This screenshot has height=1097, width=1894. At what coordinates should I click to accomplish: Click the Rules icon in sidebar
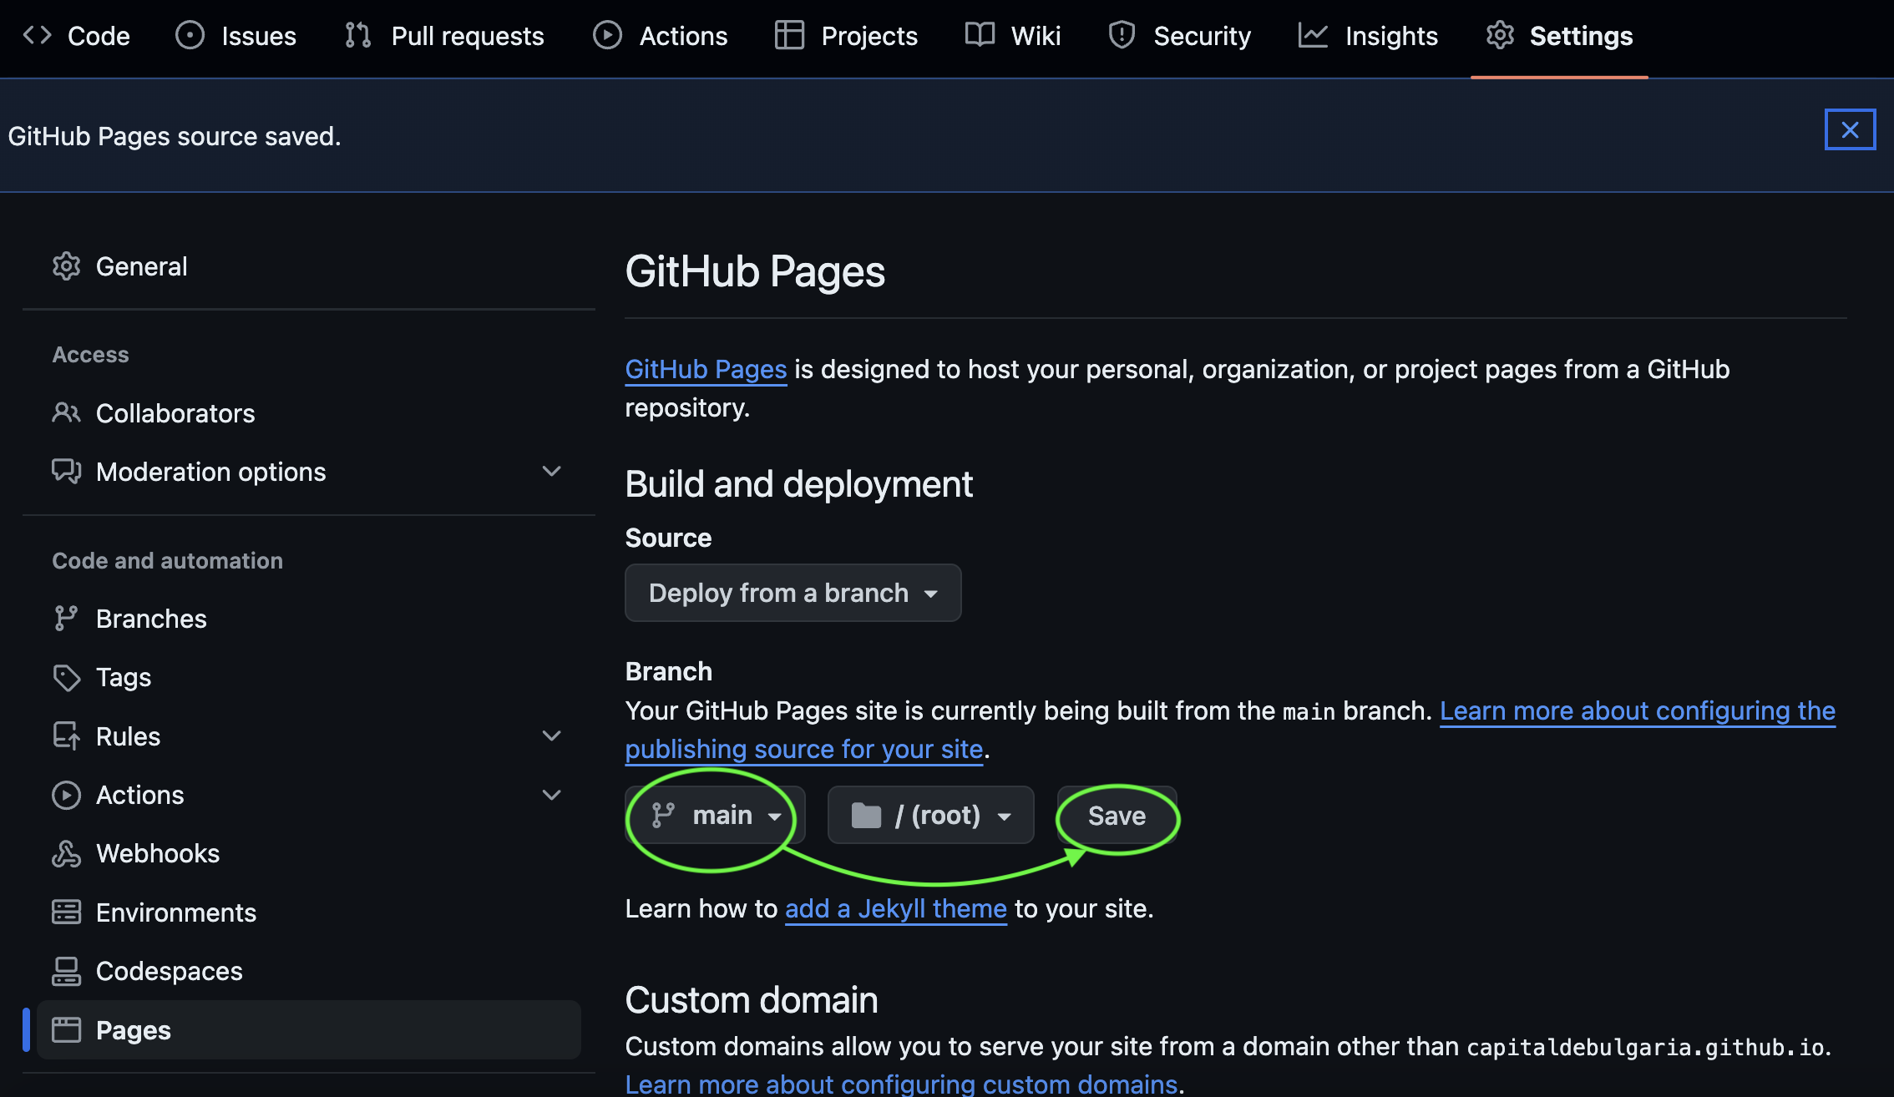click(66, 736)
